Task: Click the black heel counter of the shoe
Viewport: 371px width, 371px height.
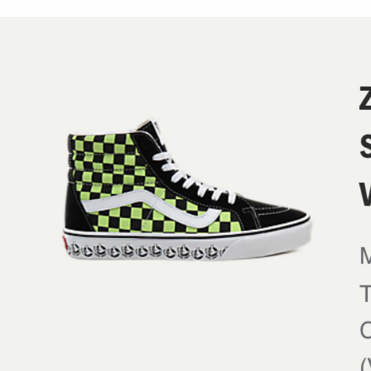Action: click(77, 208)
